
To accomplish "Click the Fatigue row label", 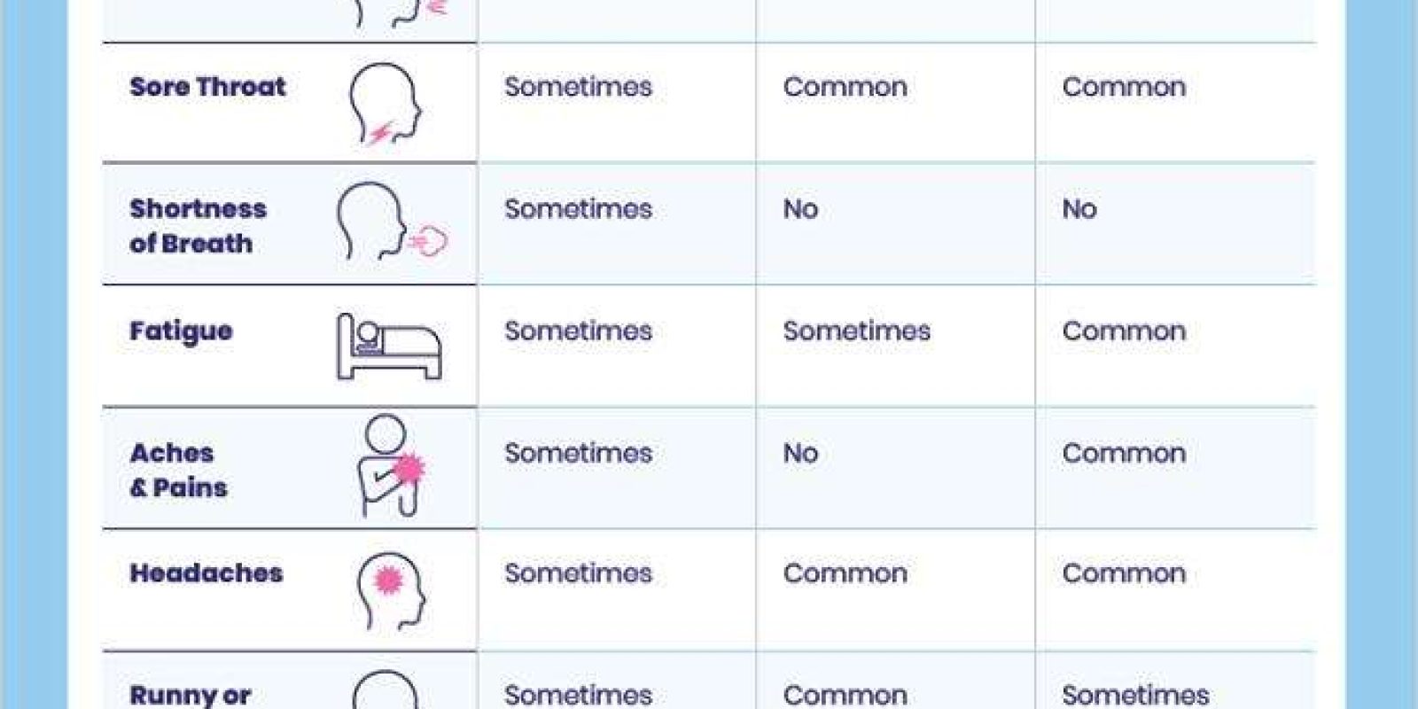I will (x=181, y=332).
